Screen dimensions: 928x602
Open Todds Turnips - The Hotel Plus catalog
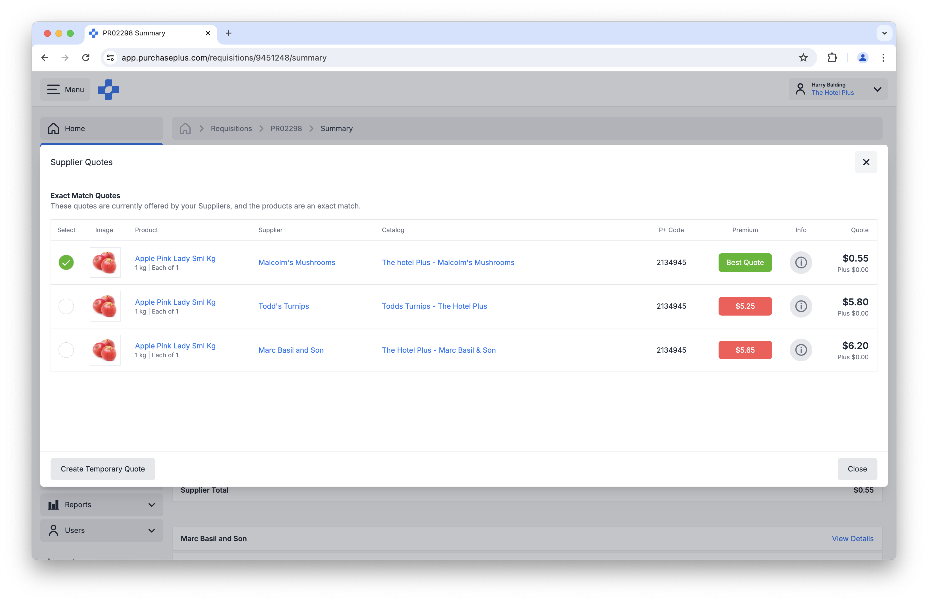tap(434, 306)
